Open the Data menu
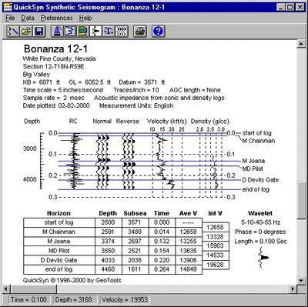This screenshot has height=307, width=308. [x=28, y=18]
